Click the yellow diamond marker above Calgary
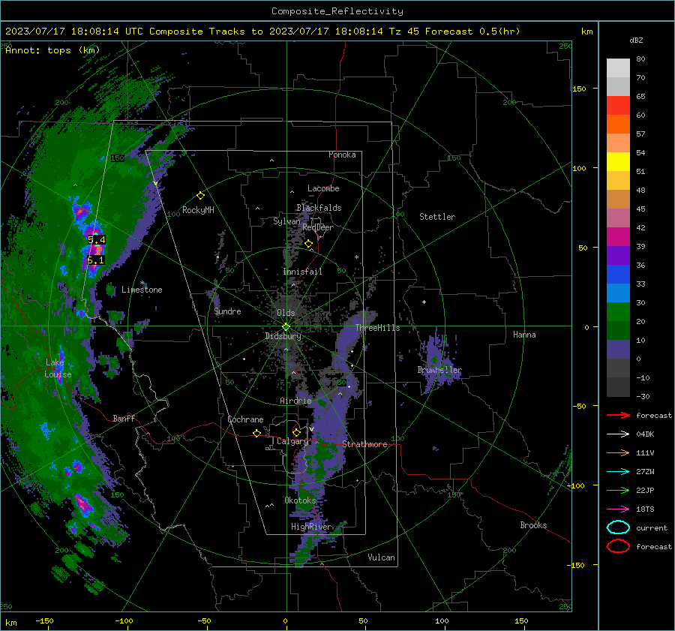Image resolution: width=675 pixels, height=631 pixels. point(296,432)
